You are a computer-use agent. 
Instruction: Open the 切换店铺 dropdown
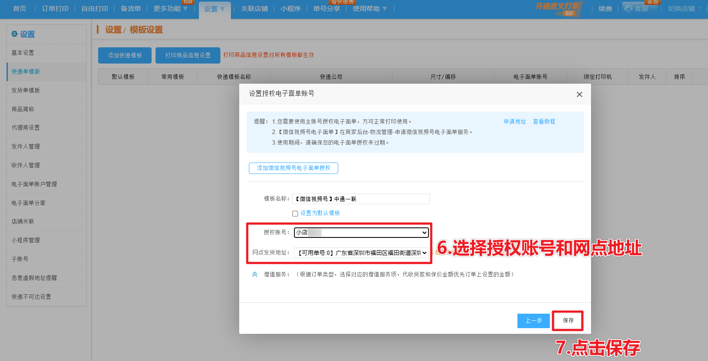tap(685, 8)
